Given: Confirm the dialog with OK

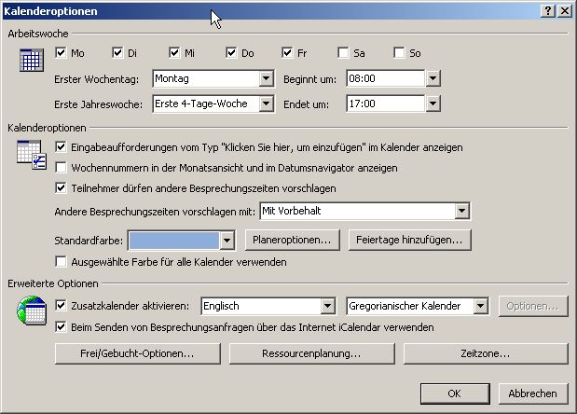Looking at the screenshot, I should coord(454,393).
